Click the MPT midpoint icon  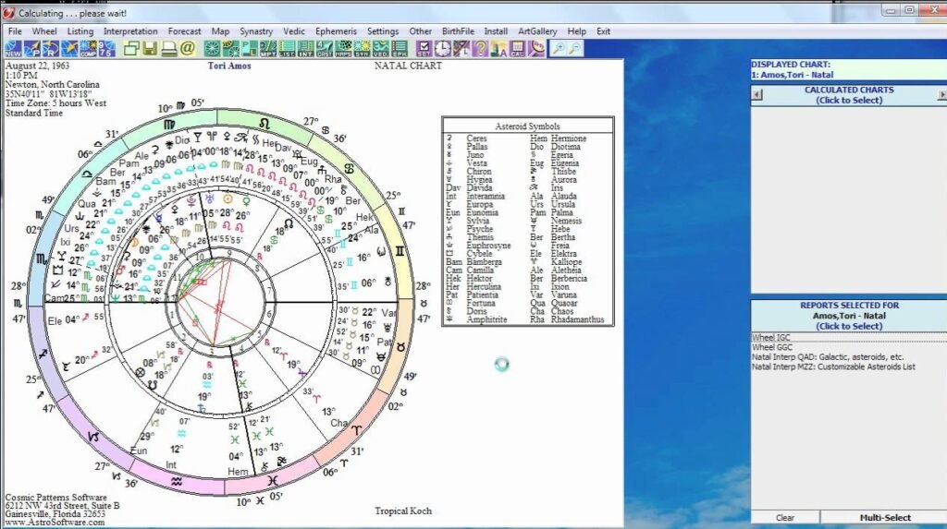[x=268, y=49]
